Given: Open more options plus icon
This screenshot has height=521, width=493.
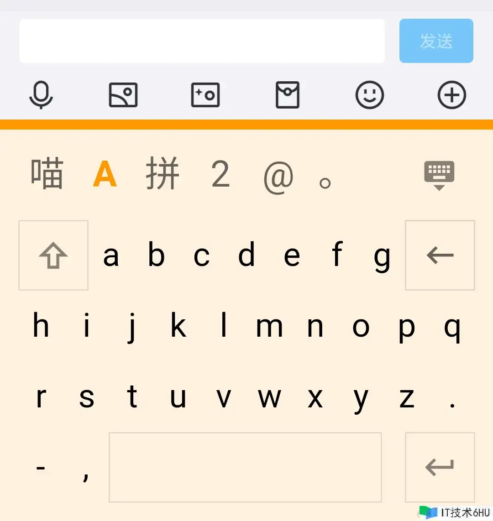Looking at the screenshot, I should tap(452, 95).
